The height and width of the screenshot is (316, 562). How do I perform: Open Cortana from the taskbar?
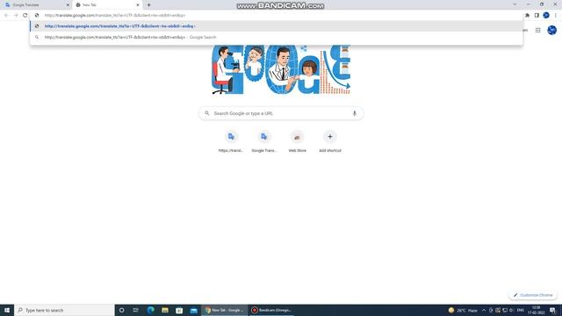121,310
